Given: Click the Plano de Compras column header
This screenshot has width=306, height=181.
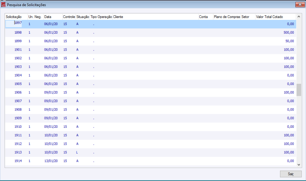Looking at the screenshot, I should (x=227, y=17).
